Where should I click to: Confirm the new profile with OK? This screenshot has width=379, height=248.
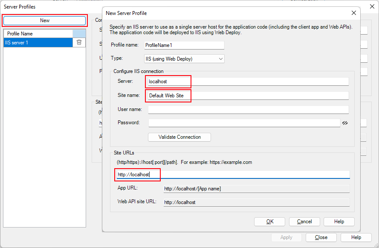(x=269, y=222)
